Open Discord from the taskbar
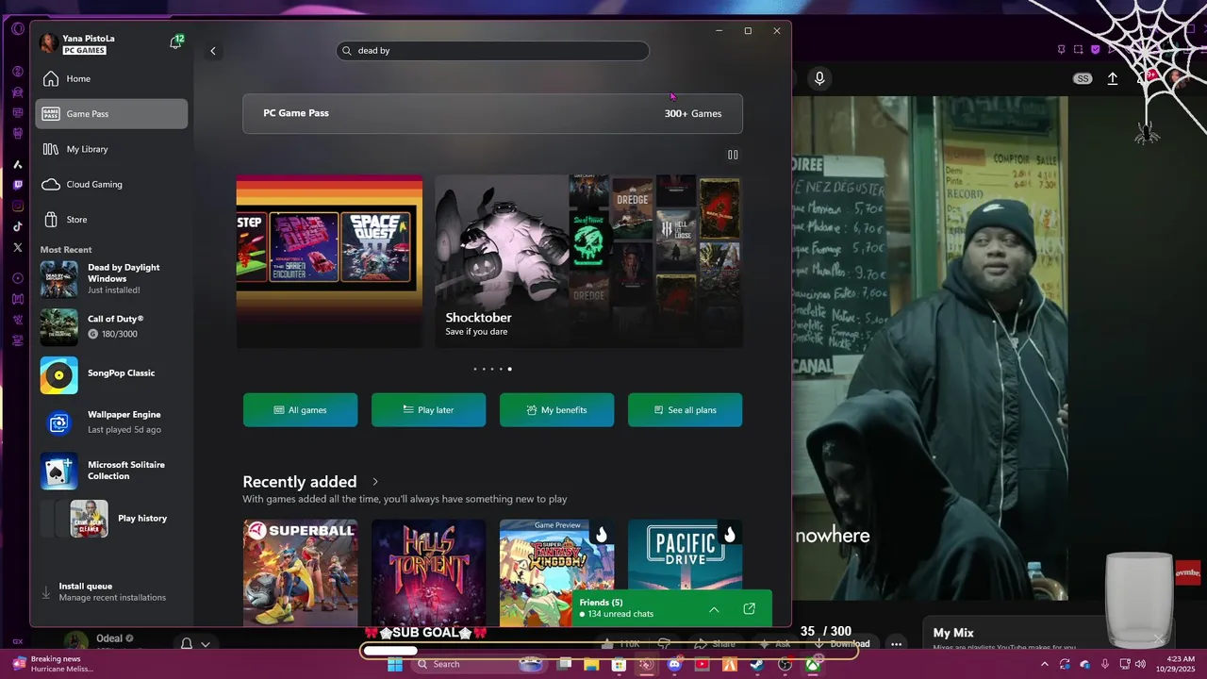 [x=674, y=665]
